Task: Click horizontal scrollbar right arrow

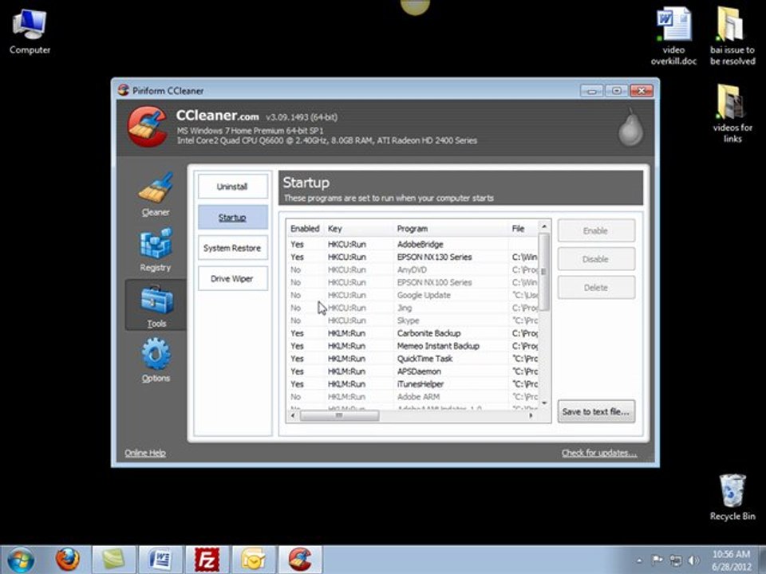Action: [531, 416]
